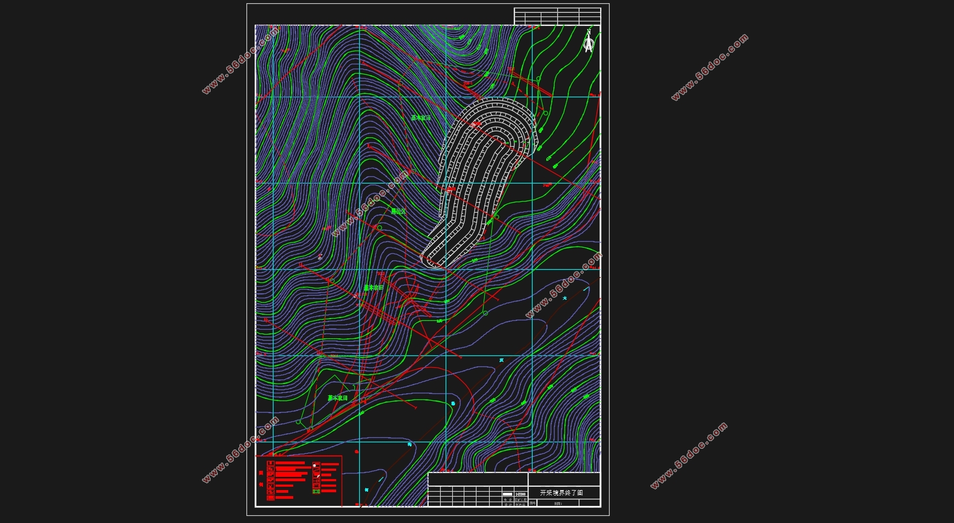The height and width of the screenshot is (523, 954).
Task: Click the drawing title 开采境界终了图
Action: 561,493
